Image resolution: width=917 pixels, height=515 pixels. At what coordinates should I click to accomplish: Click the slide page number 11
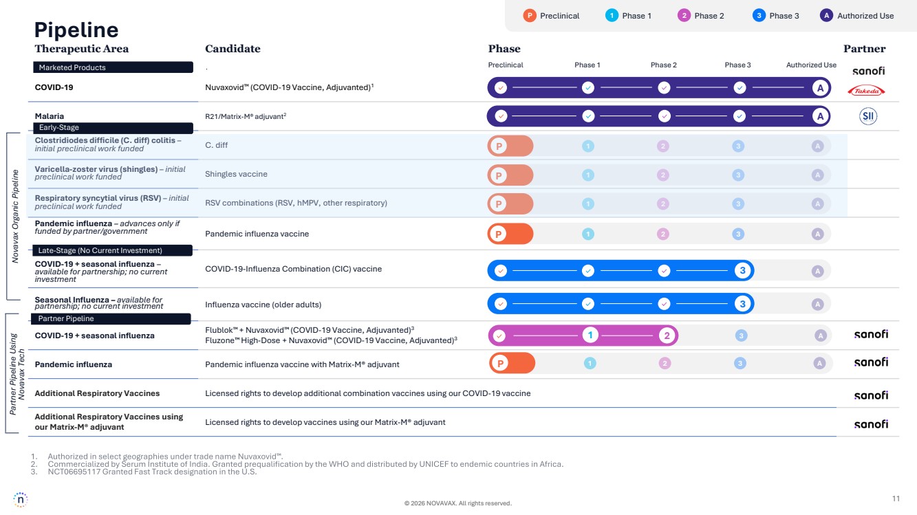(896, 498)
